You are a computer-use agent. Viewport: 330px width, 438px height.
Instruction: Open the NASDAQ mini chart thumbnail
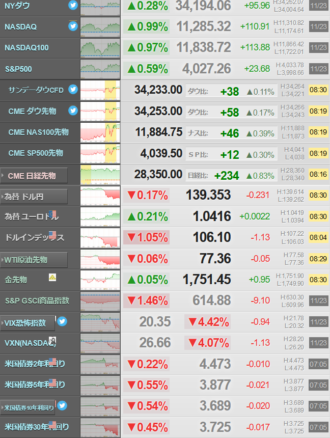(x=100, y=27)
